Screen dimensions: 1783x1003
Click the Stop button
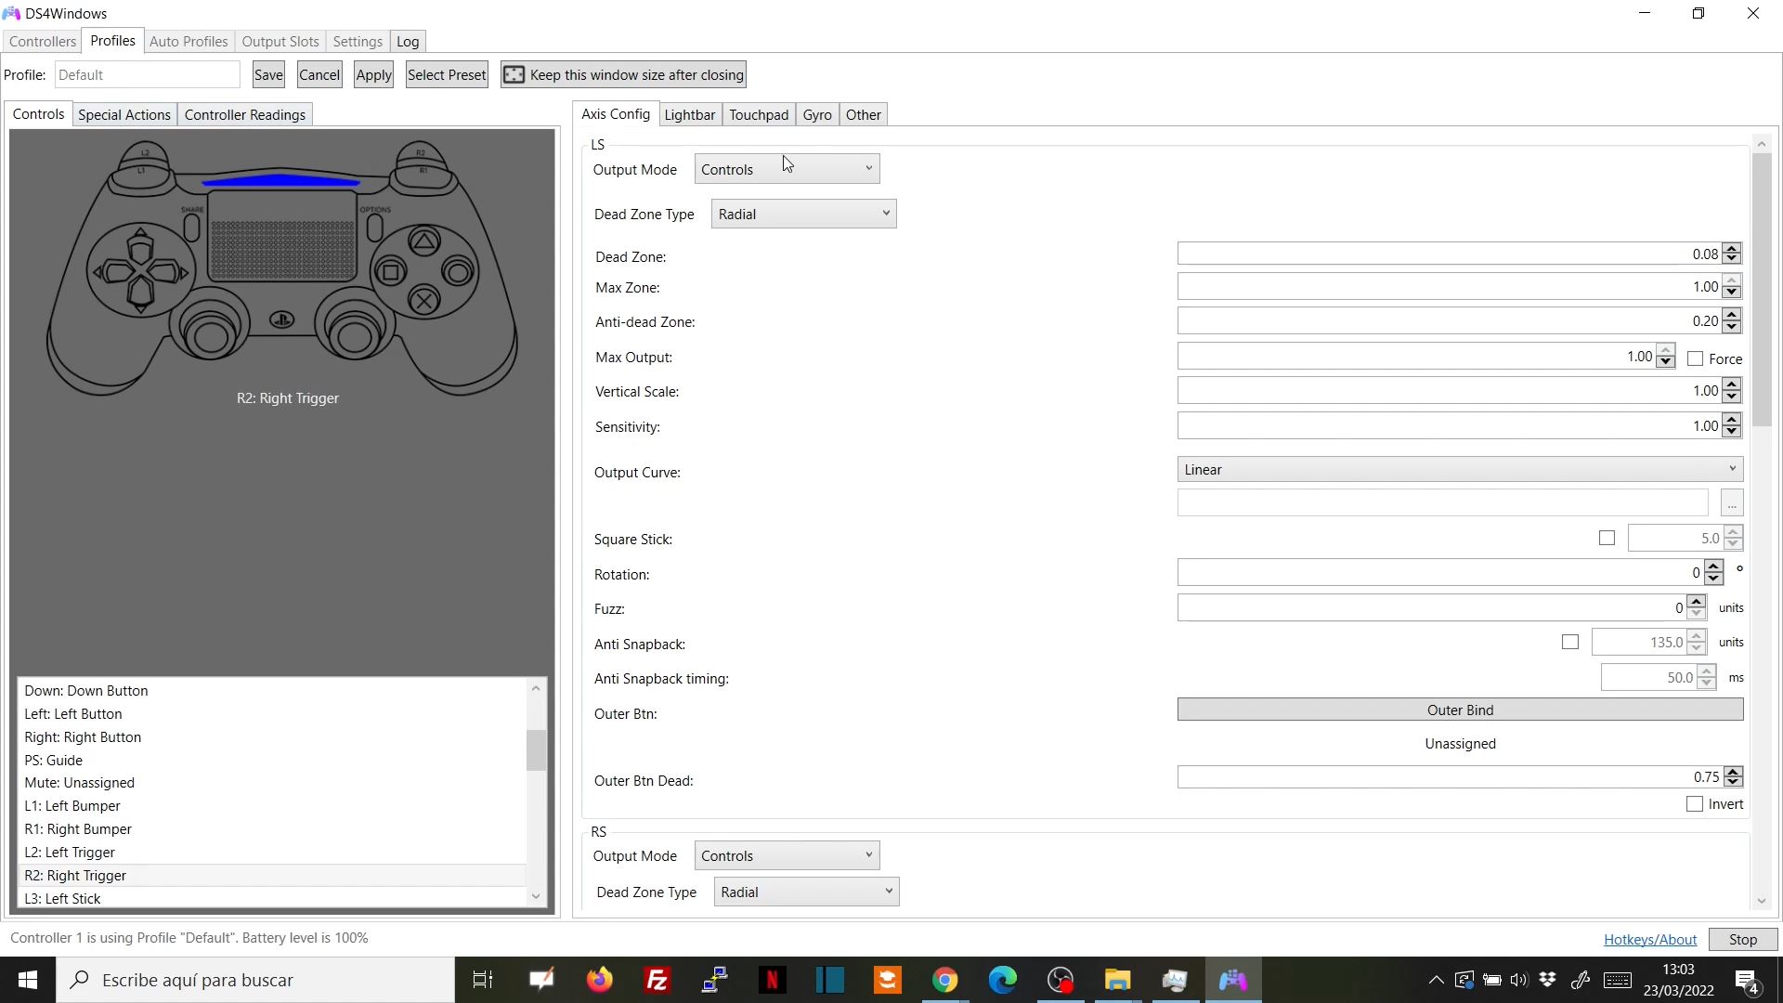1743,939
